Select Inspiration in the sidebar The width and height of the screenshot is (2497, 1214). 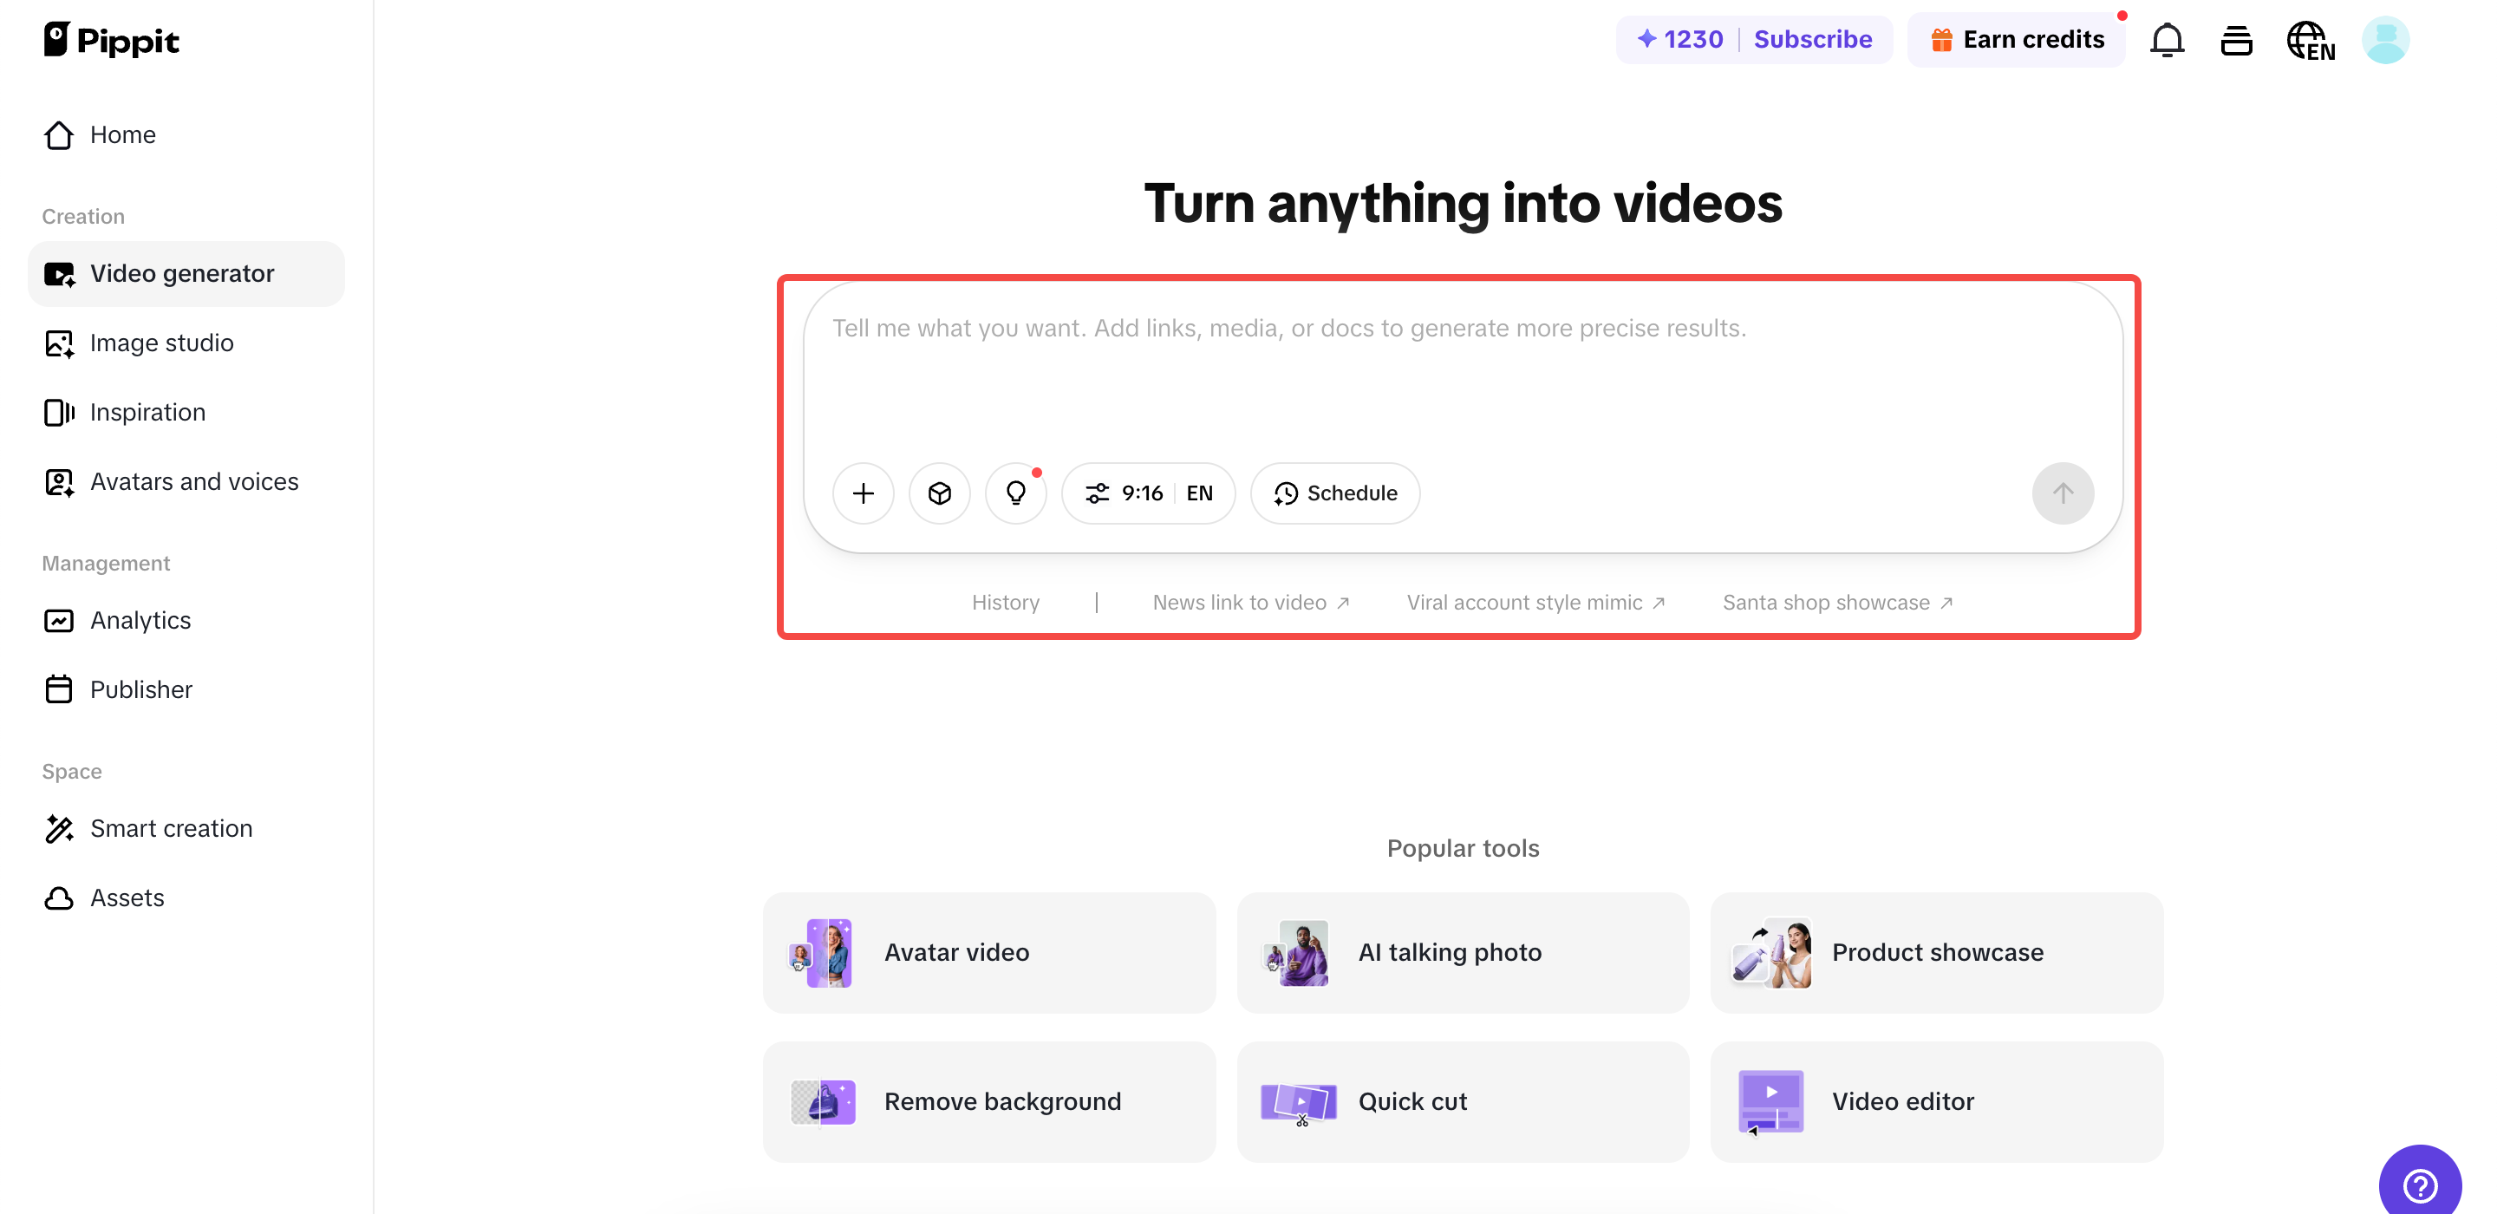[147, 412]
